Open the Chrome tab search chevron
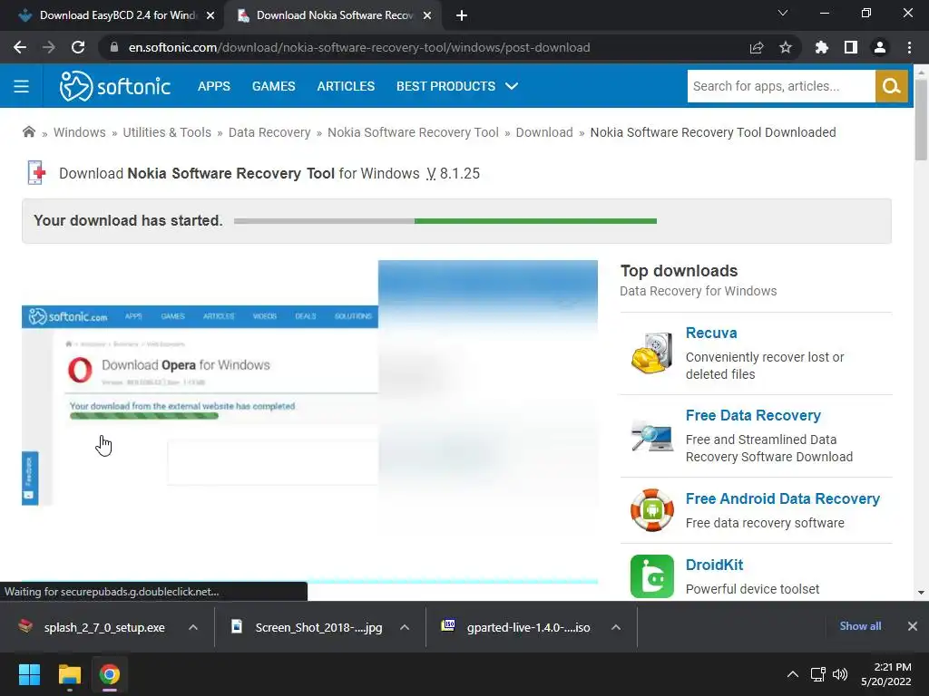929x696 pixels. pos(783,13)
